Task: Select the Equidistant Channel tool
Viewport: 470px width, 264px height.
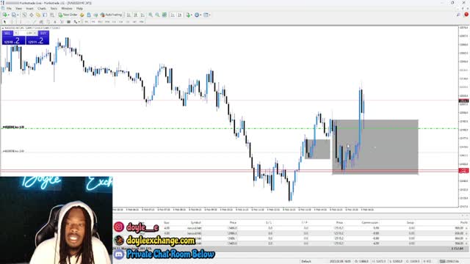Action: click(x=41, y=22)
